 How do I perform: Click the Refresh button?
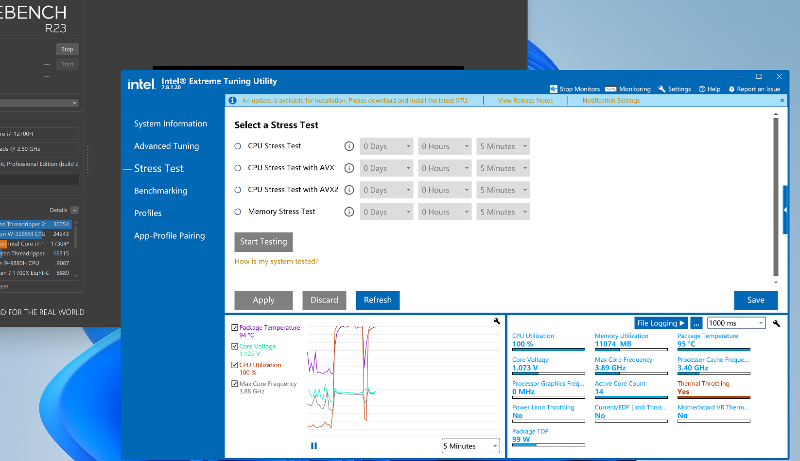tap(378, 300)
